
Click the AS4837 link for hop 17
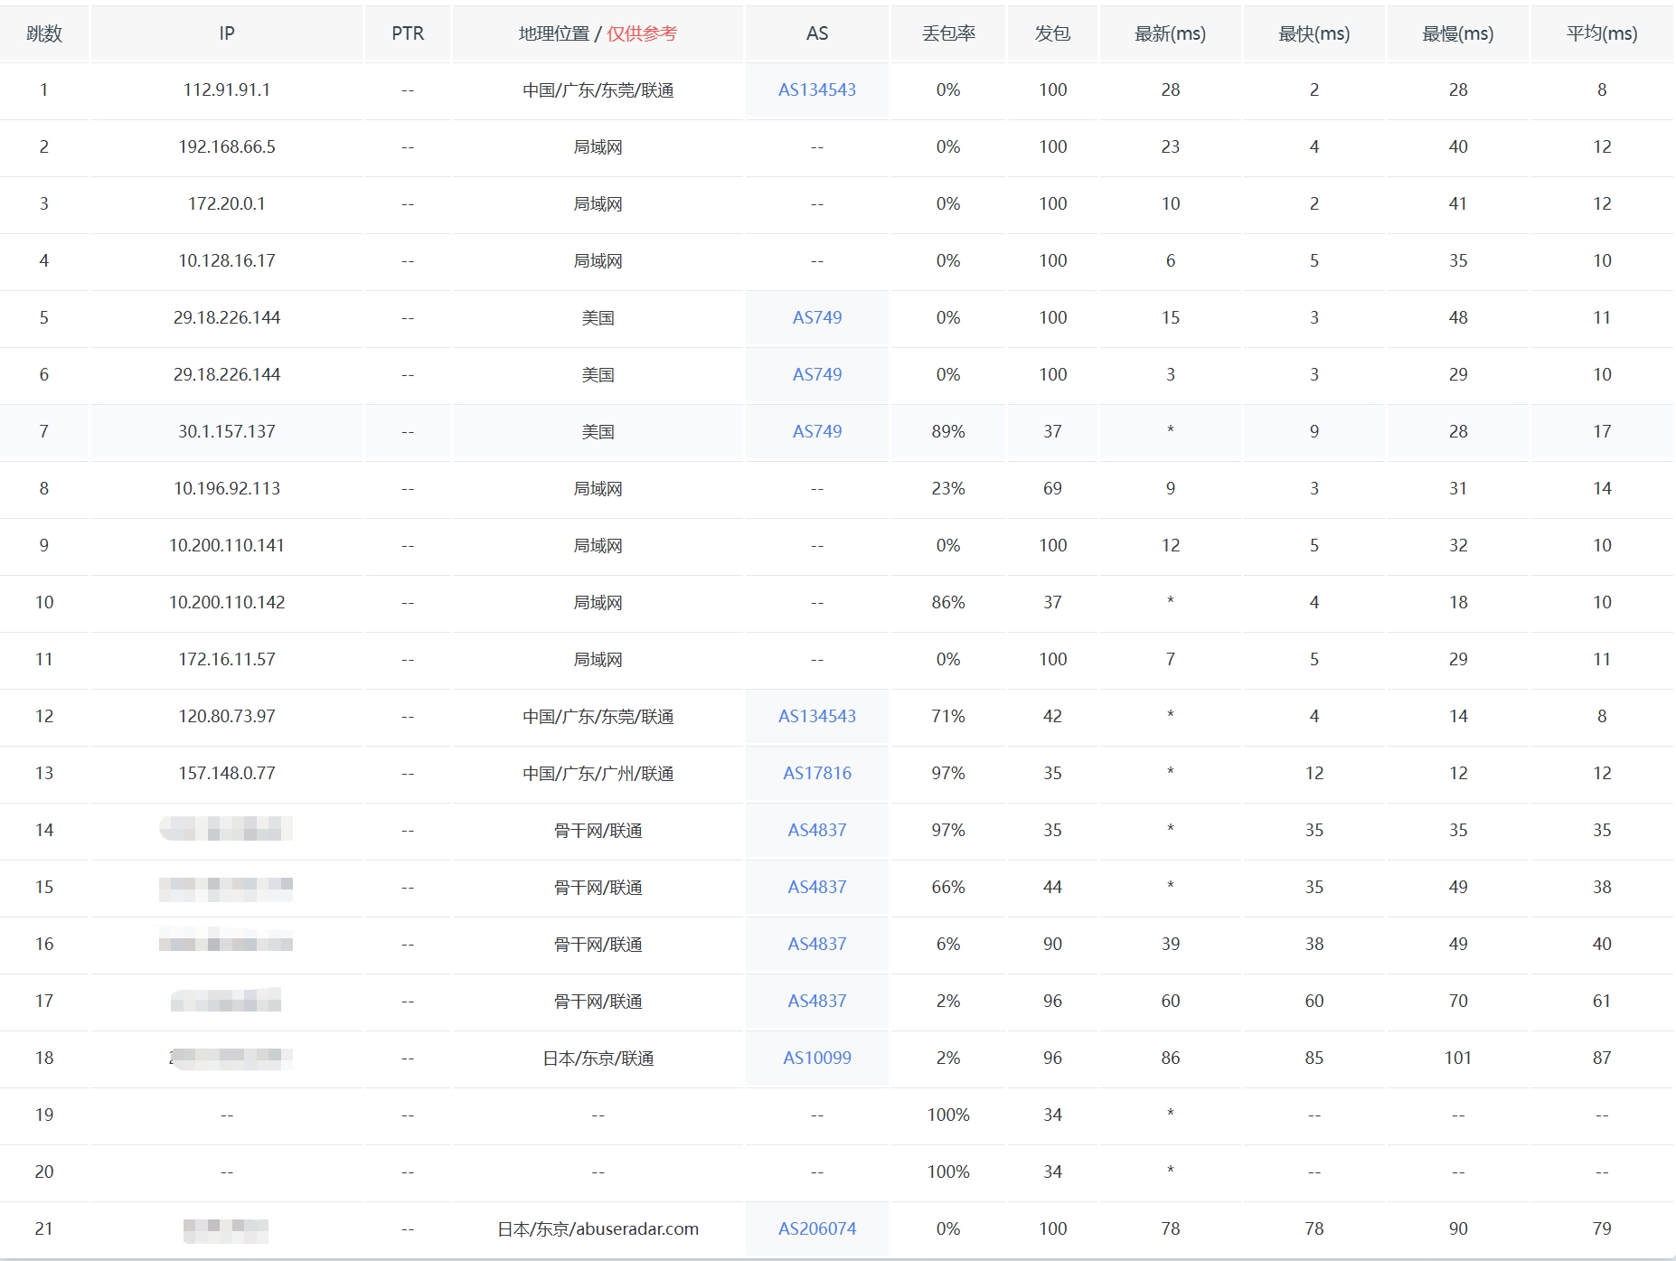tap(817, 1001)
